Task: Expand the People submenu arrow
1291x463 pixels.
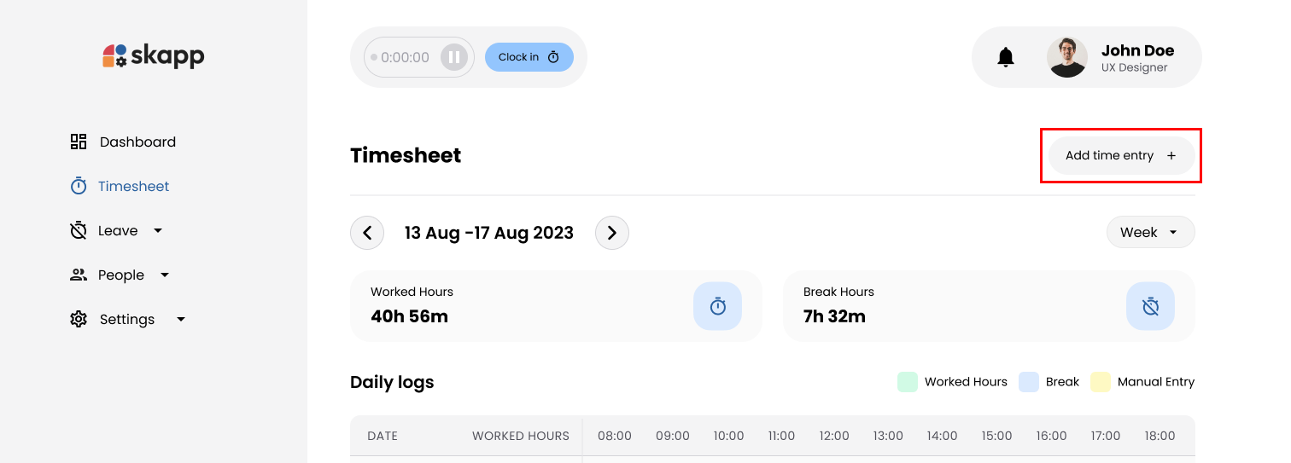Action: 165,275
